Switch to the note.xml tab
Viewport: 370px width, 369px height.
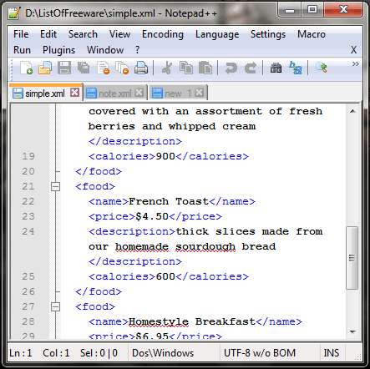pos(115,94)
